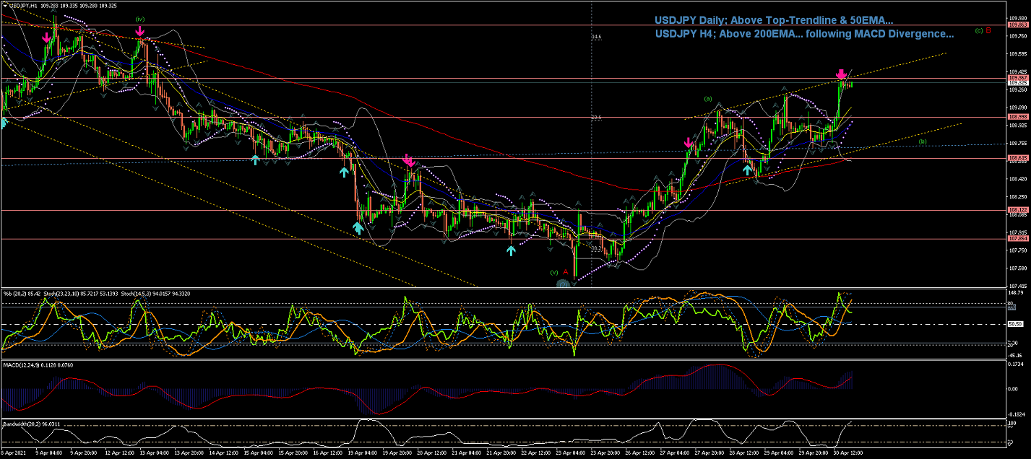Click the 23.6 Fibonacci level label
Screen dimensions: 1031x459
click(x=596, y=118)
